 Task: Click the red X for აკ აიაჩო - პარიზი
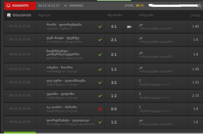[100, 109]
